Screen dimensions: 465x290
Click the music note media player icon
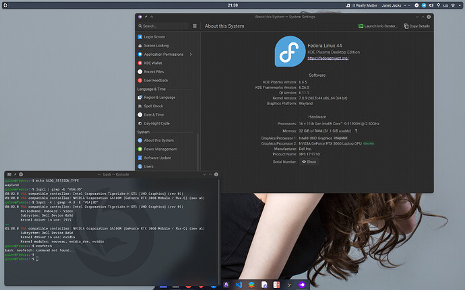click(x=348, y=5)
